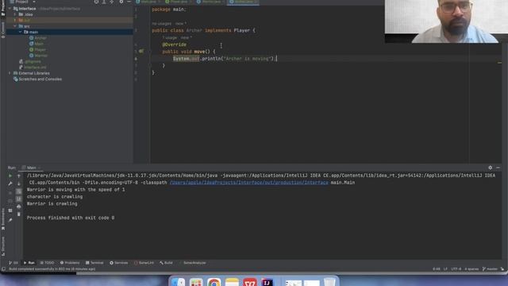The image size is (508, 286).
Task: Open IntelliJ IDEA in the Dock
Action: 267,282
